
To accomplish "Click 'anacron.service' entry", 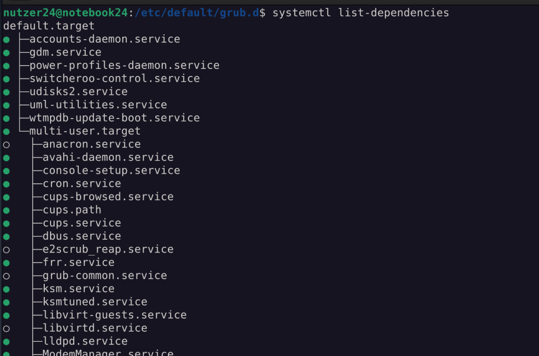I will (92, 144).
